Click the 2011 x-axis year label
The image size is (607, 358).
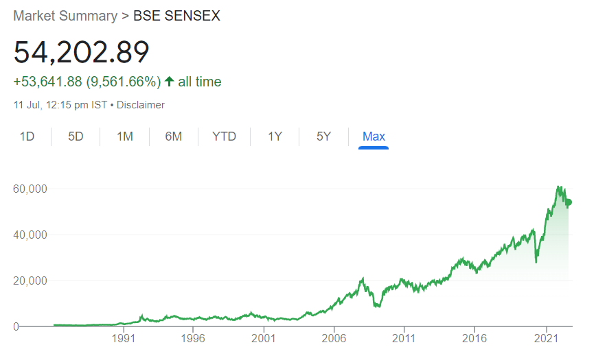coord(403,339)
